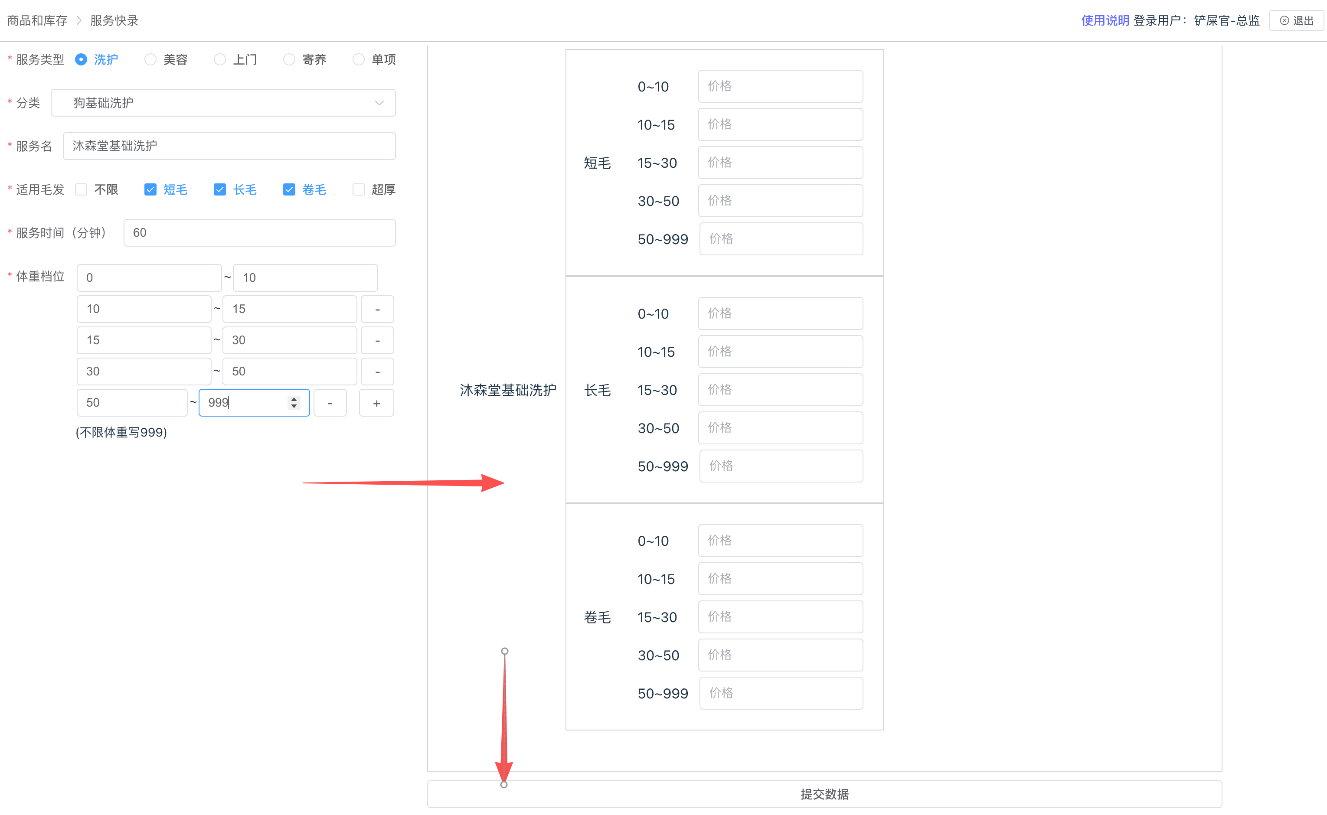Enable the 超厚 hair type checkbox
The width and height of the screenshot is (1327, 815).
coord(359,189)
